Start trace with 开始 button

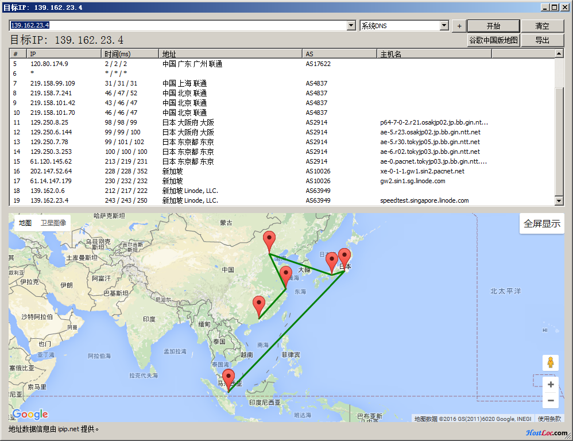(x=493, y=26)
